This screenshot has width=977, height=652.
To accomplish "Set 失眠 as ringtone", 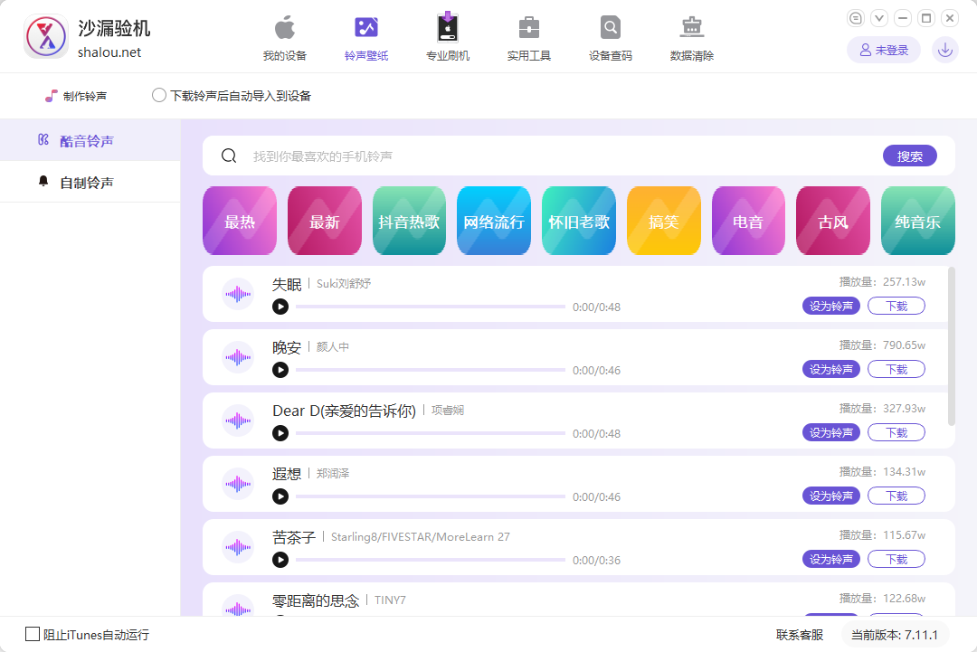I will click(831, 306).
